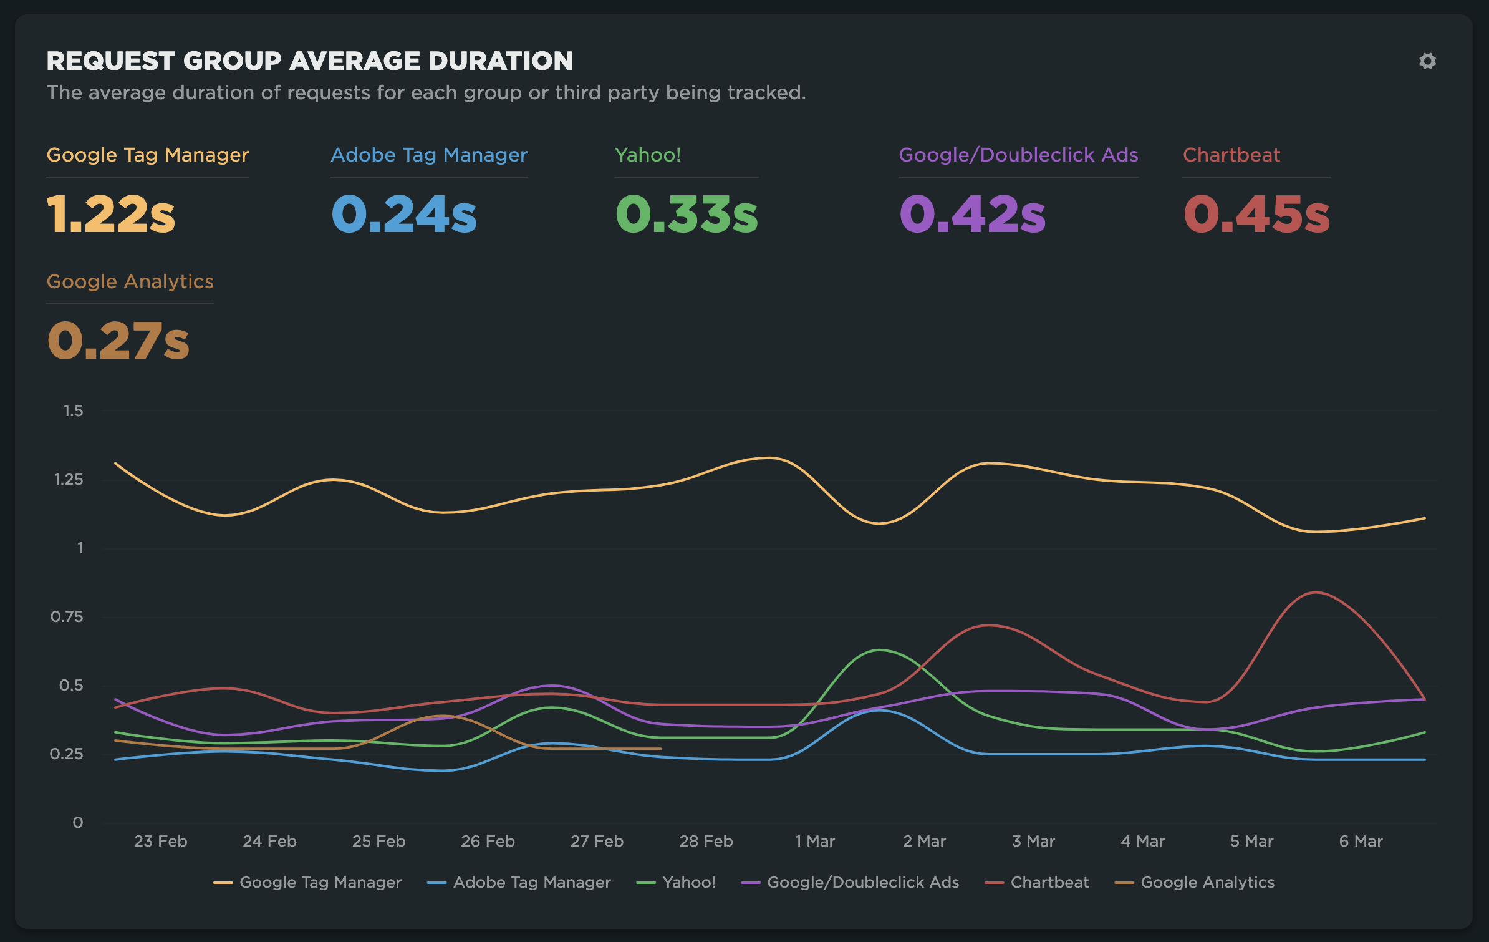The width and height of the screenshot is (1489, 942).
Task: Open the Google Analytics metric heading
Action: point(130,281)
